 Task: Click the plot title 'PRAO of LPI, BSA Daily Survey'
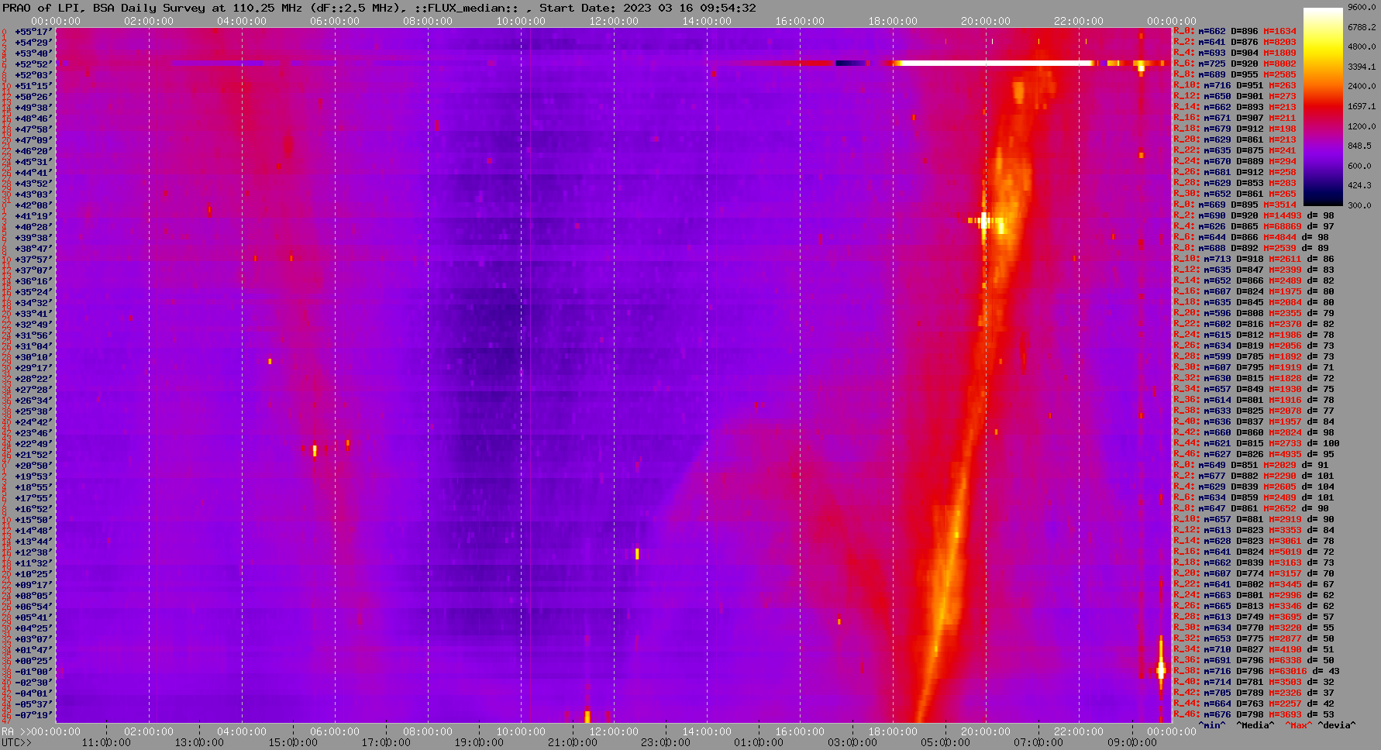[104, 8]
